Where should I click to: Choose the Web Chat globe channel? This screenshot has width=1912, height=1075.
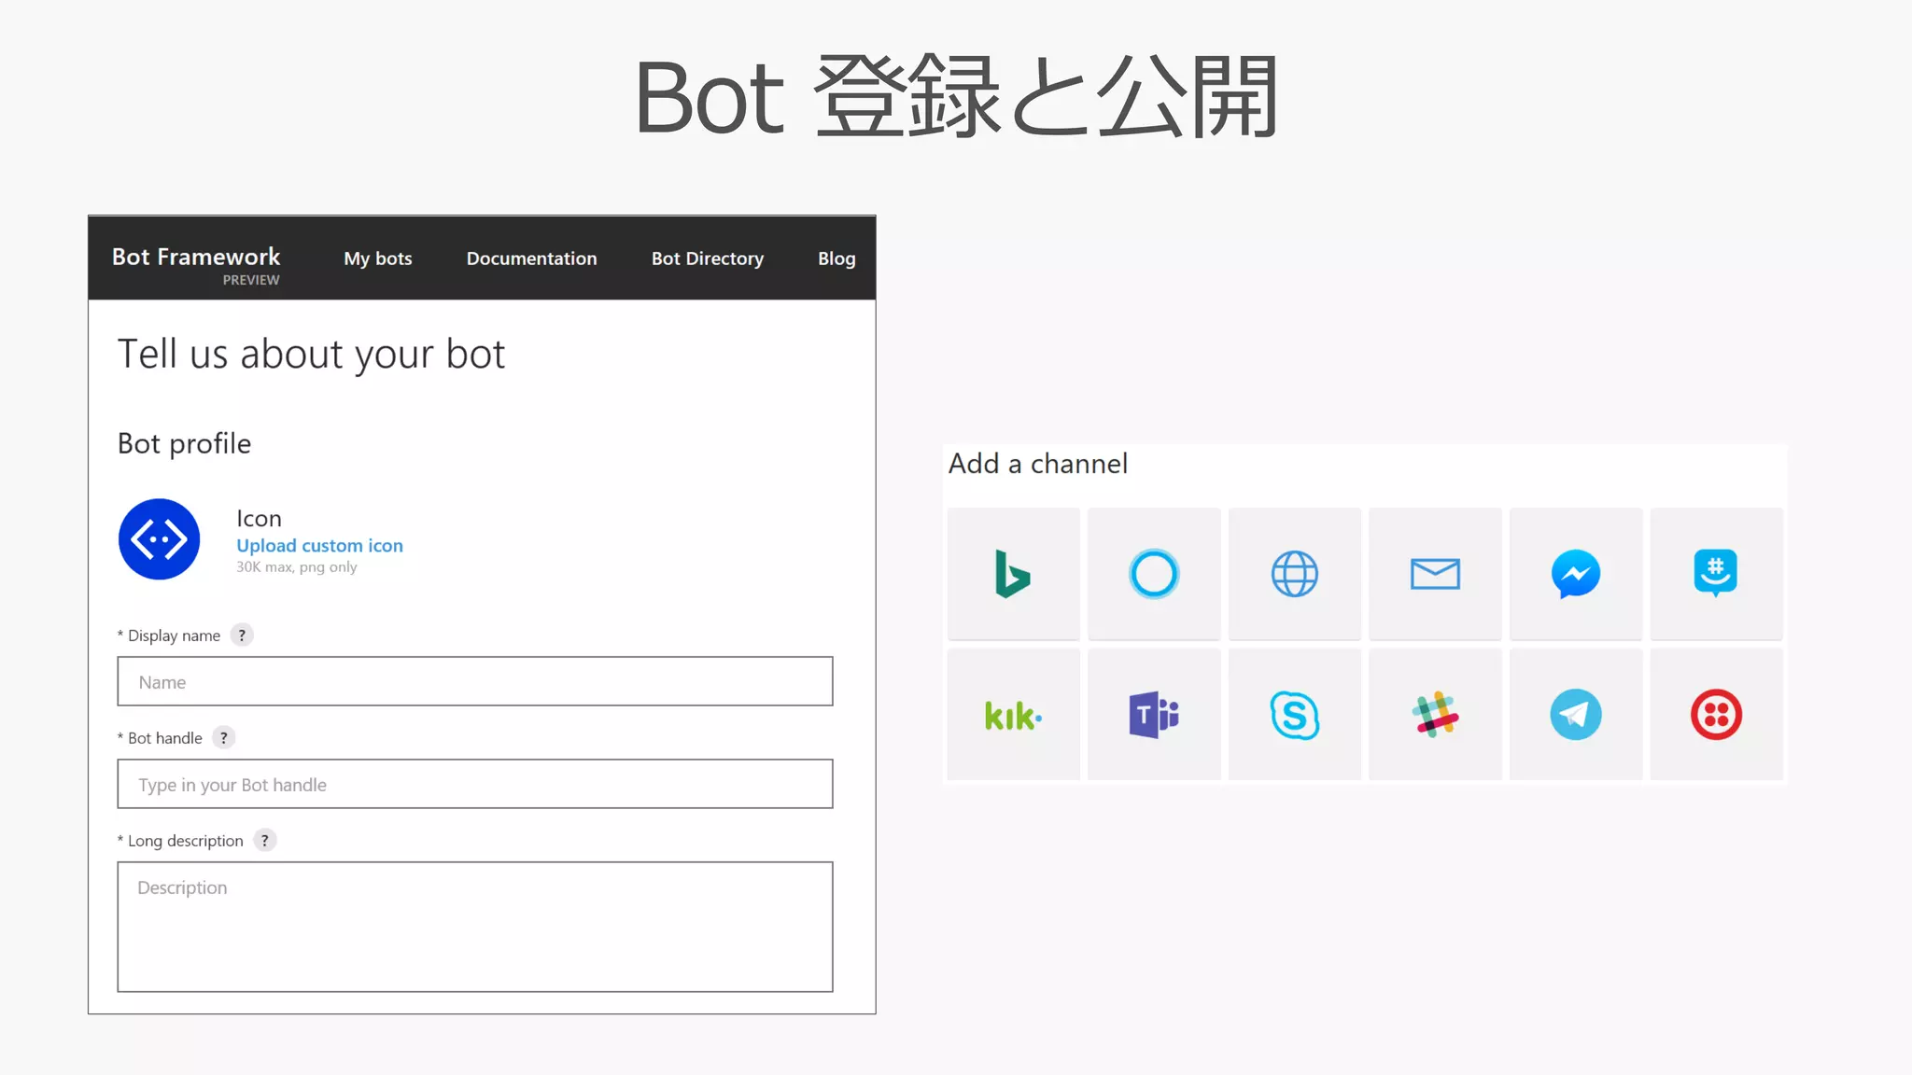(x=1295, y=574)
